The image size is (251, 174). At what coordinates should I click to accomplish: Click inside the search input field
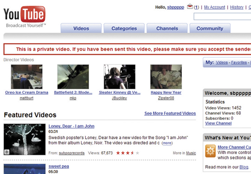[x=222, y=16]
